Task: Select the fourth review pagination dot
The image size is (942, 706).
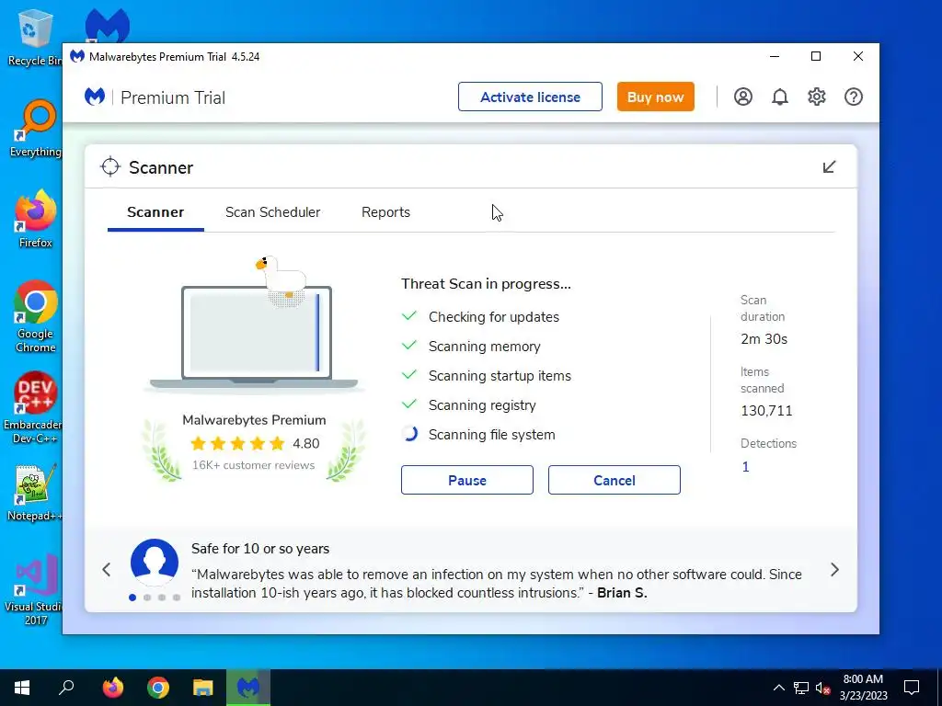Action: [177, 598]
